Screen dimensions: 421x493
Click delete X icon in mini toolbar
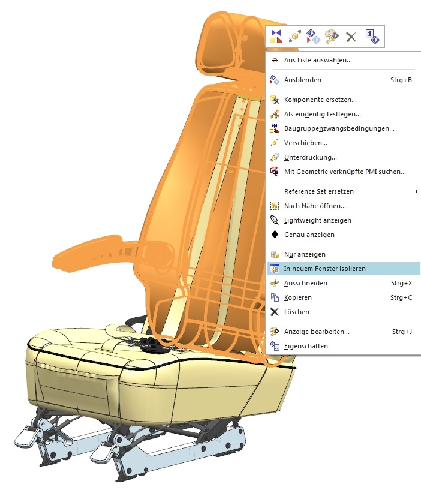pyautogui.click(x=351, y=37)
